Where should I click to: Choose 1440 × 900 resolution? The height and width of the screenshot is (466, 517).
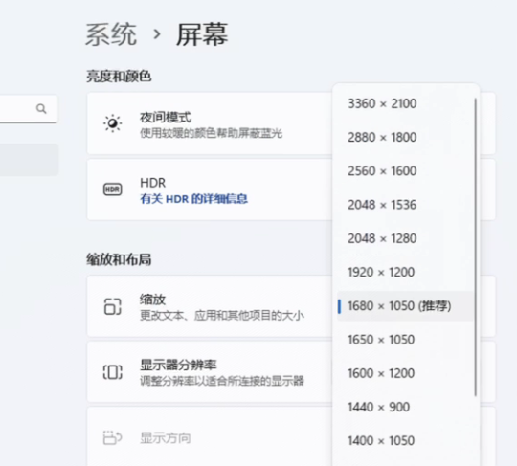(x=405, y=407)
